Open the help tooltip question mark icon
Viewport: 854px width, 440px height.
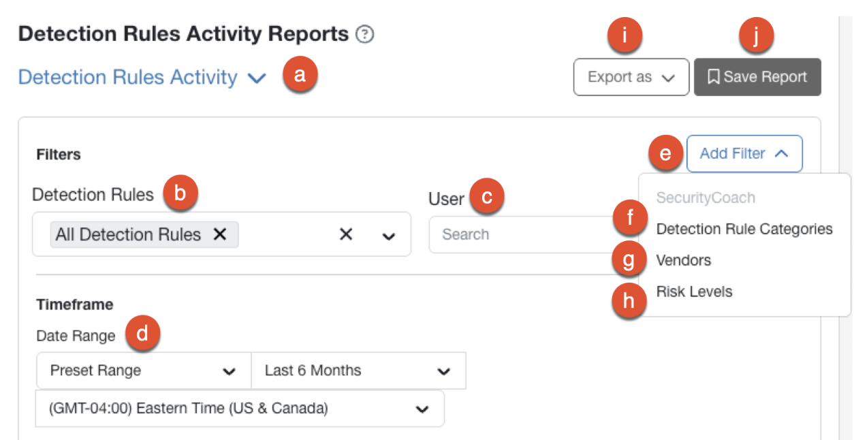365,33
